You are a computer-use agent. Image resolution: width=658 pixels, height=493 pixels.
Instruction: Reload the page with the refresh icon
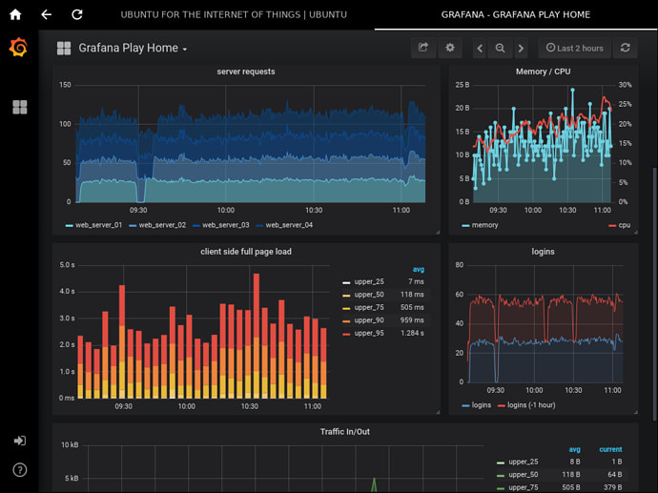coord(77,14)
